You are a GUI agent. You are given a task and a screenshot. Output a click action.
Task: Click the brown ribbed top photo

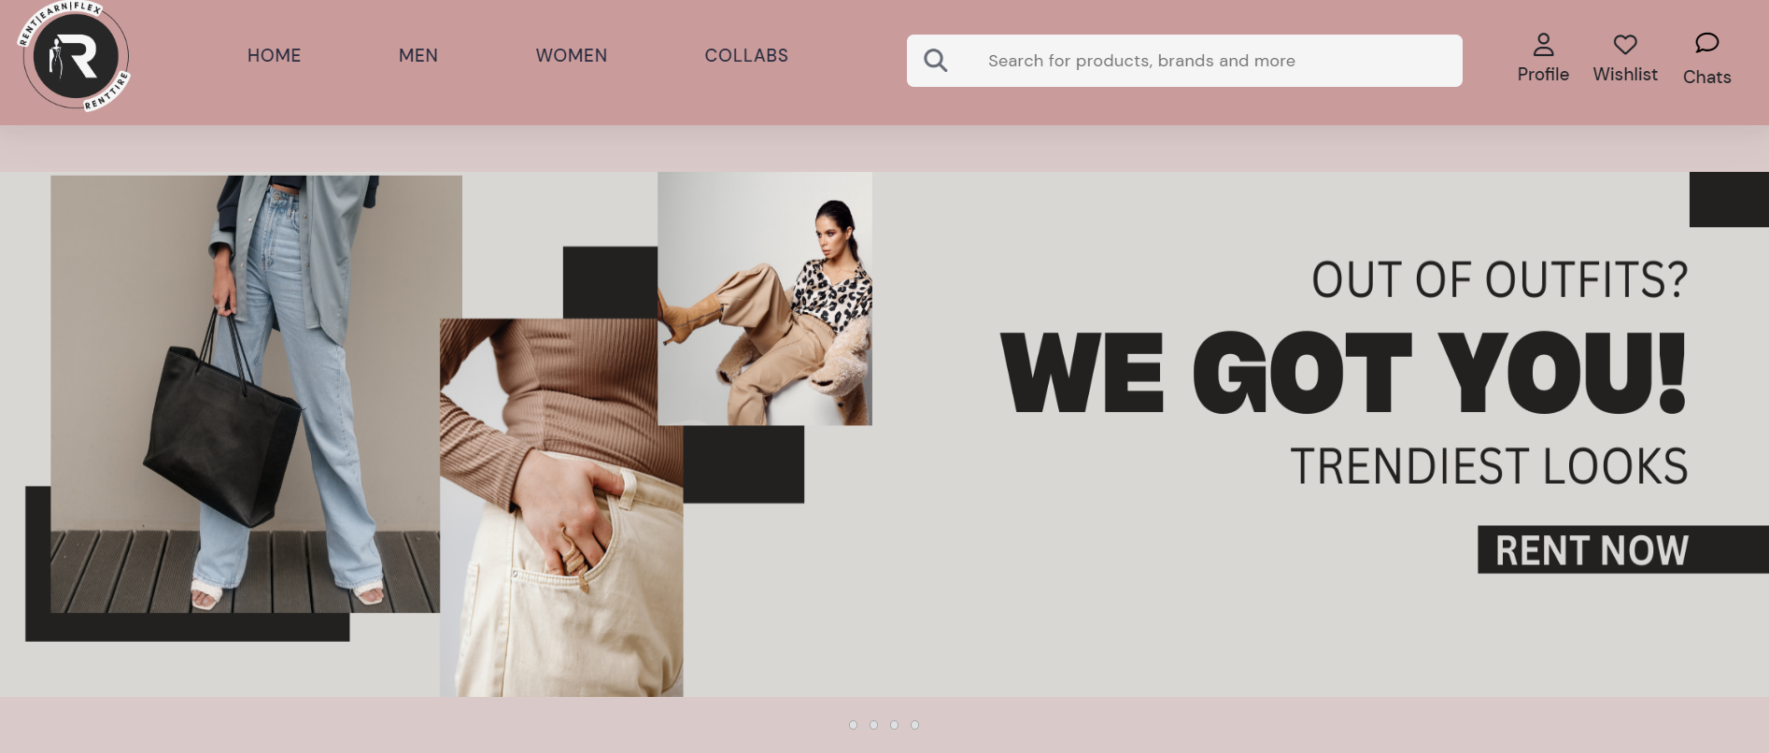[561, 507]
